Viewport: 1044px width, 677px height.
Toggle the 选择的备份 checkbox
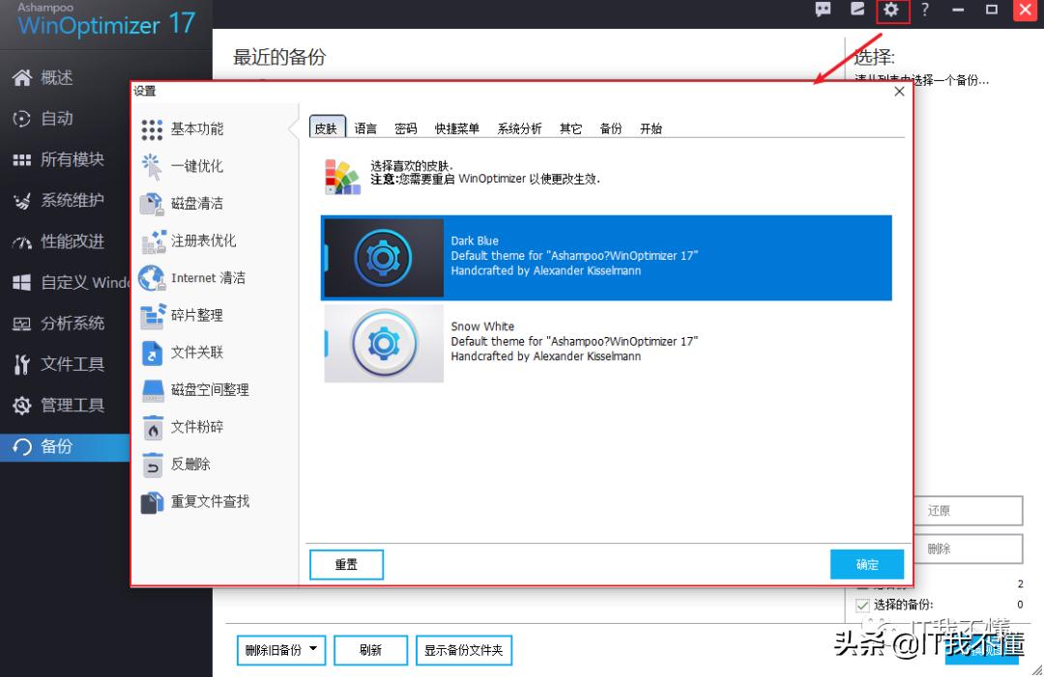coord(862,605)
